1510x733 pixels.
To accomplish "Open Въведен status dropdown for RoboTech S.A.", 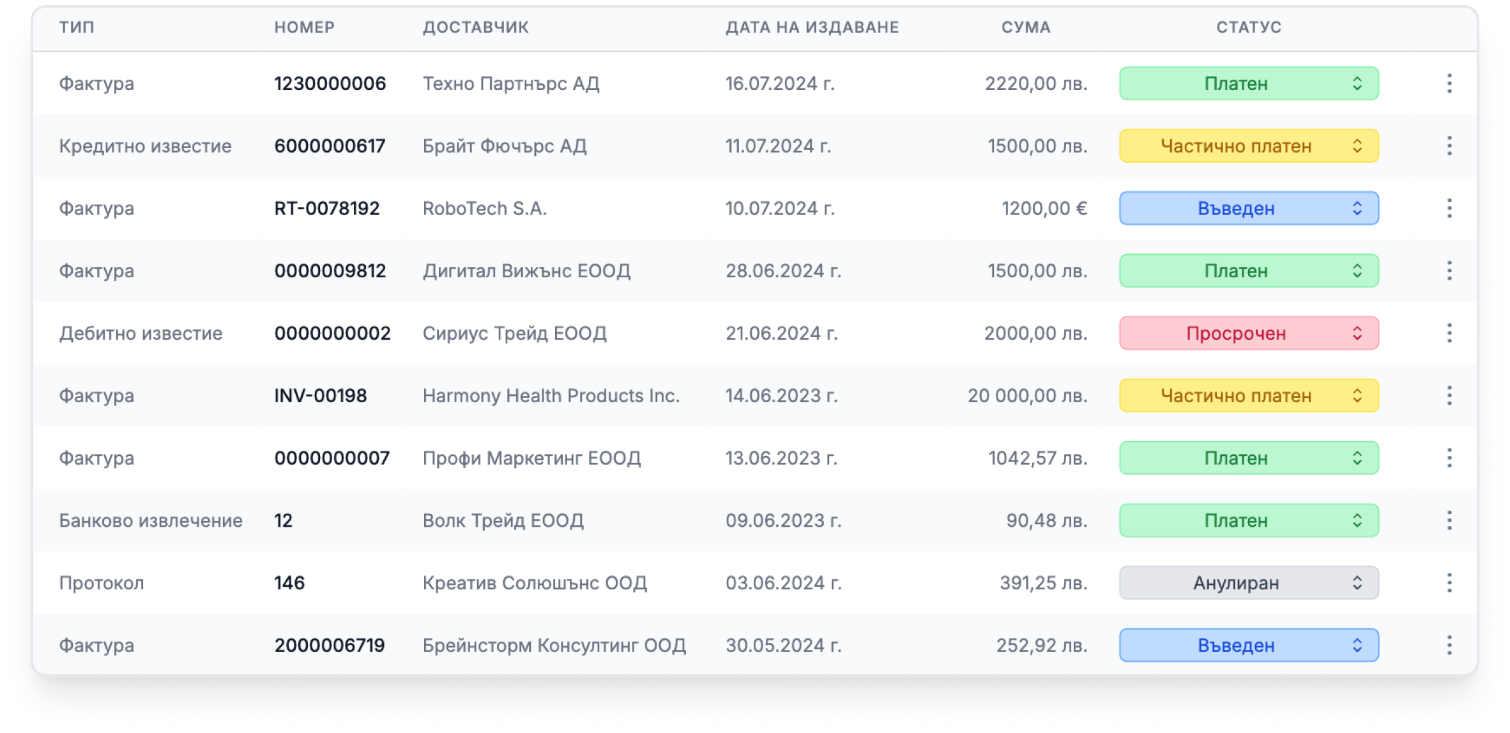I will pos(1249,208).
